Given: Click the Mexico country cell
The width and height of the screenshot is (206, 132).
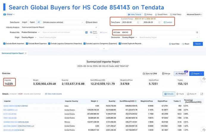Looking at the screenshot, I should 67,122.
